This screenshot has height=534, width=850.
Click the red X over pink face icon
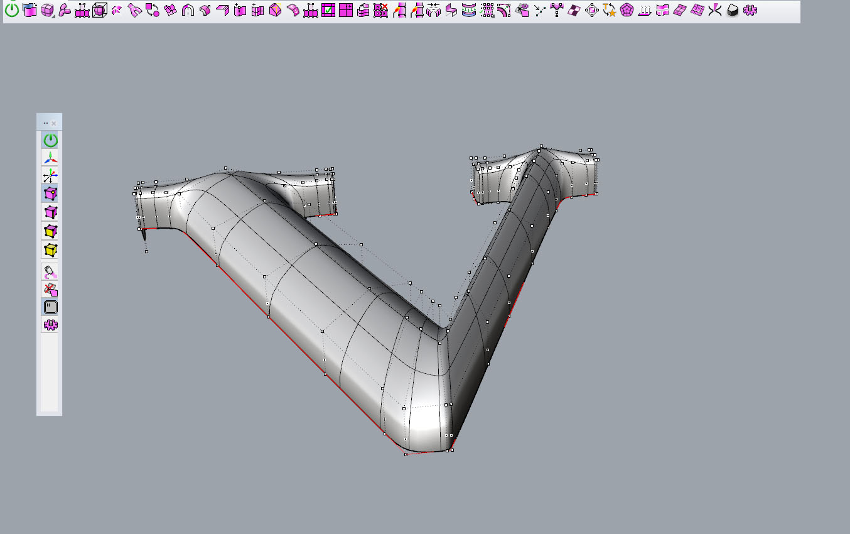point(50,290)
